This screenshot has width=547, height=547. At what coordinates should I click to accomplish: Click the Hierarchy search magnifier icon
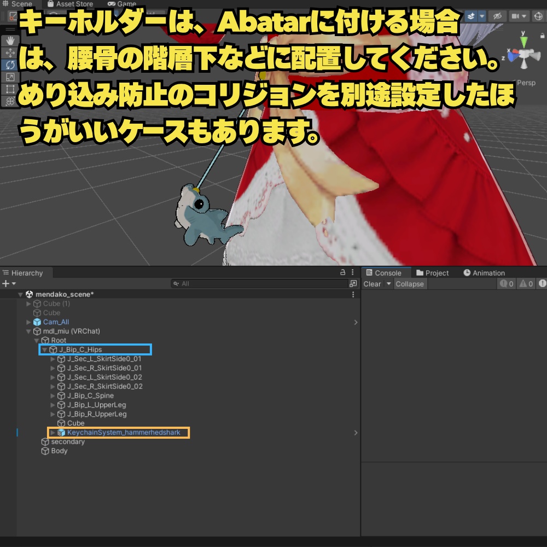click(x=176, y=283)
